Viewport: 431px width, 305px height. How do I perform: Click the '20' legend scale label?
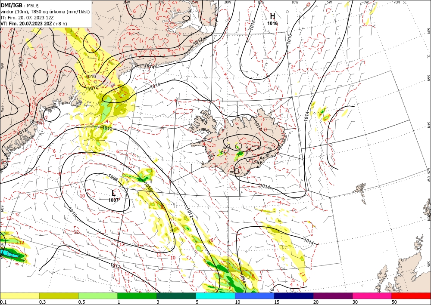click(316, 302)
